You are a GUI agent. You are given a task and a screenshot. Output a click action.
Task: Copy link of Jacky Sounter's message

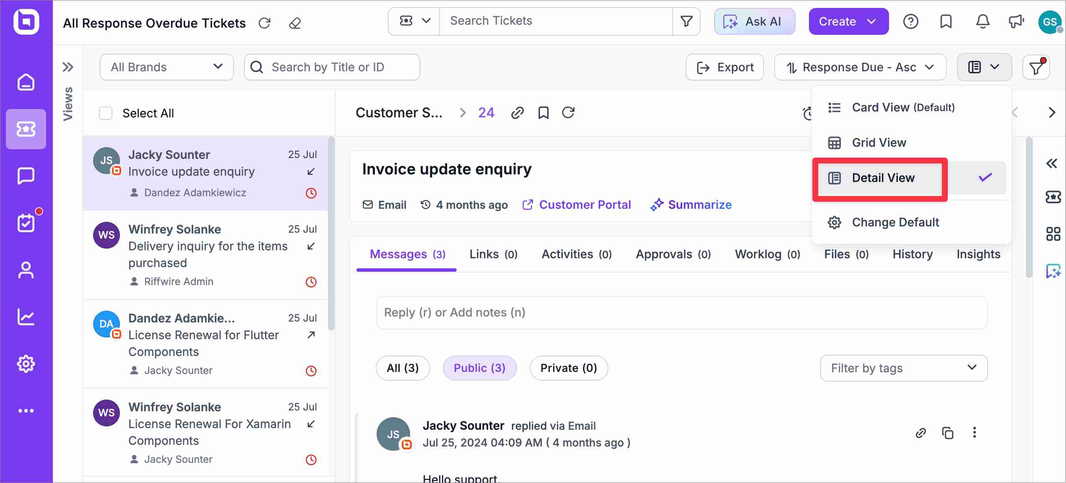[x=921, y=433]
